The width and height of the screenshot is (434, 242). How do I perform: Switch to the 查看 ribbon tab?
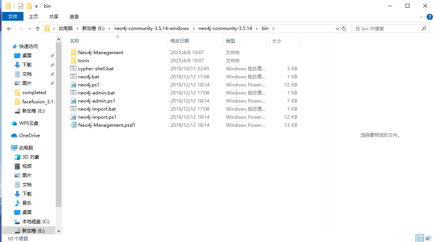[x=74, y=17]
